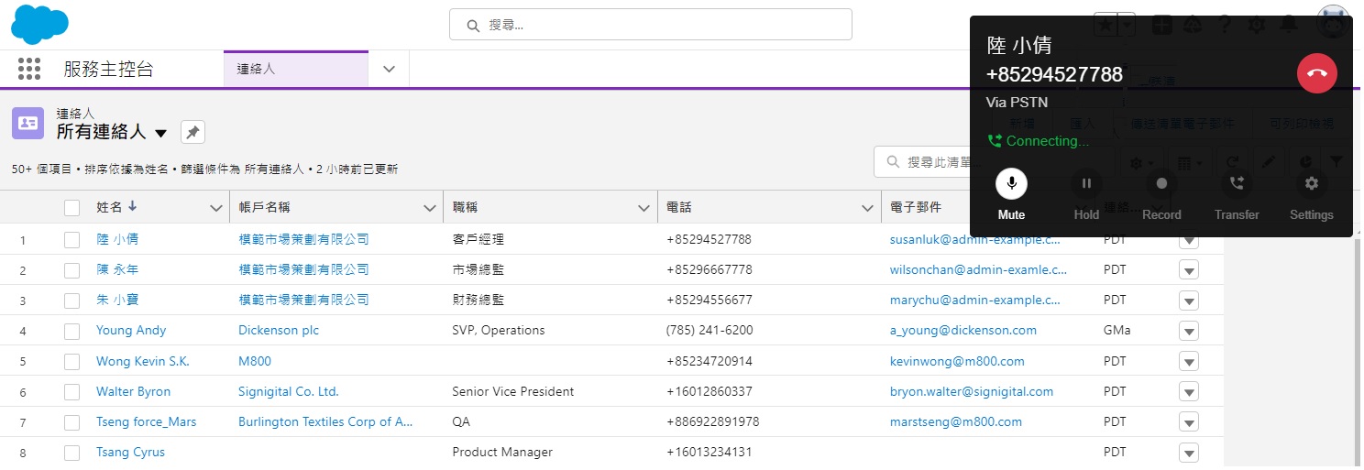Open row actions for Tseng force_Mars
Image resolution: width=1364 pixels, height=470 pixels.
(x=1189, y=422)
